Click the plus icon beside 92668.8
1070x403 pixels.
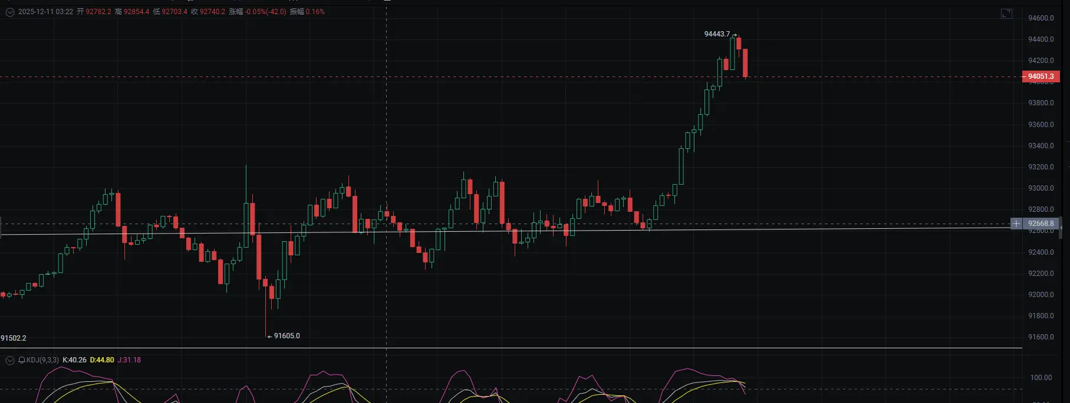(x=1016, y=224)
